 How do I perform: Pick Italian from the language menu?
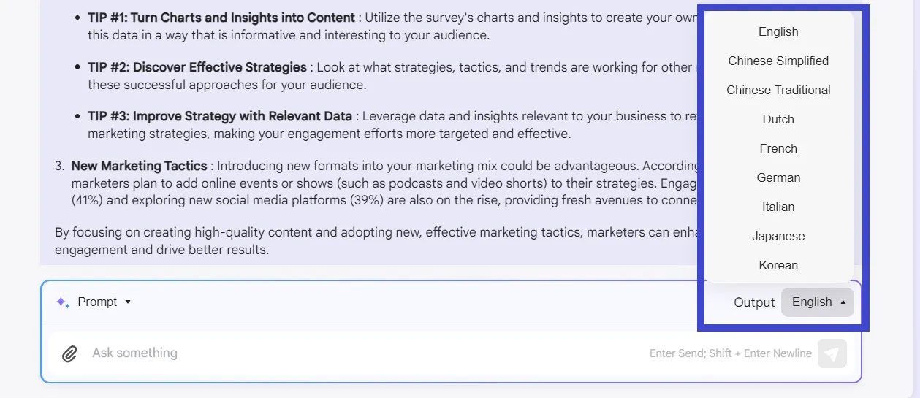coord(778,207)
